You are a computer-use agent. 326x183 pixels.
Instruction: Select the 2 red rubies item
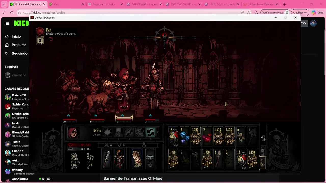[207, 136]
